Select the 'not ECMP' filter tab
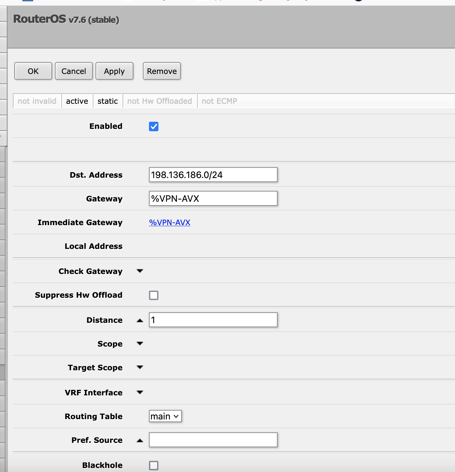455x472 pixels. tap(219, 101)
